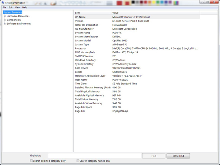Click the Value column header
This screenshot has width=220, height=165.
155,13
